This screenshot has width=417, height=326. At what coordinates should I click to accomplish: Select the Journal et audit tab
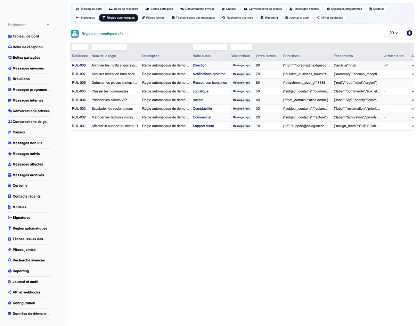(297, 18)
